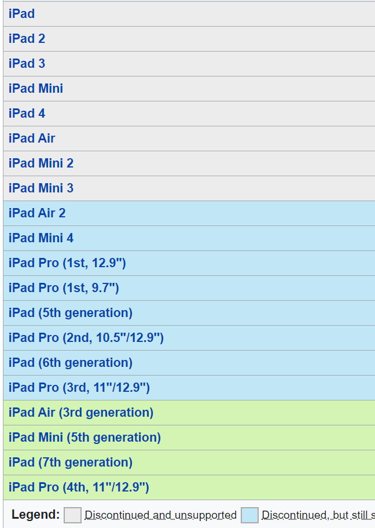Open the iPad Mini (5th generation) link
This screenshot has width=375, height=528.
pos(84,438)
